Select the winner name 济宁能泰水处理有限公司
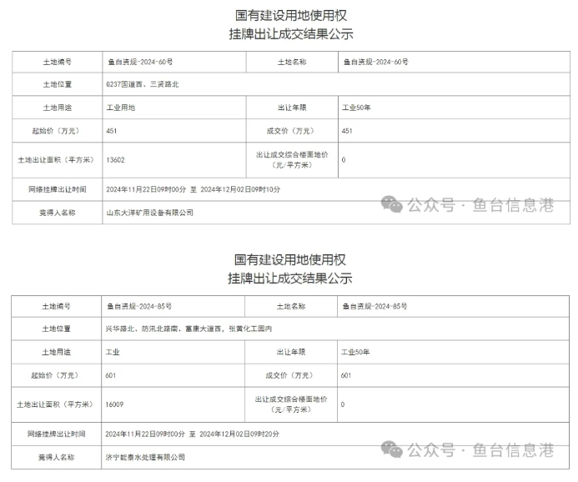 point(145,457)
